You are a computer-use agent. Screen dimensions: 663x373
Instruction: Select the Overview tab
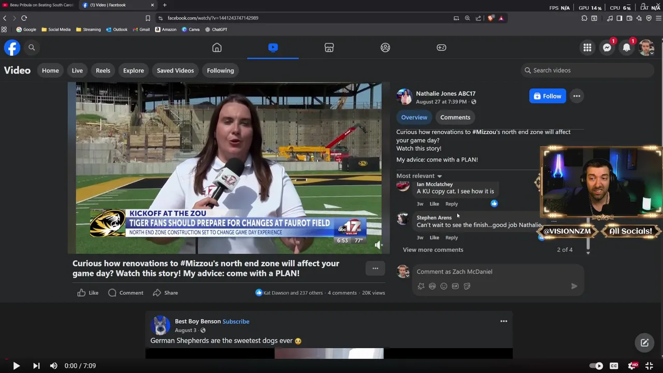tap(414, 118)
